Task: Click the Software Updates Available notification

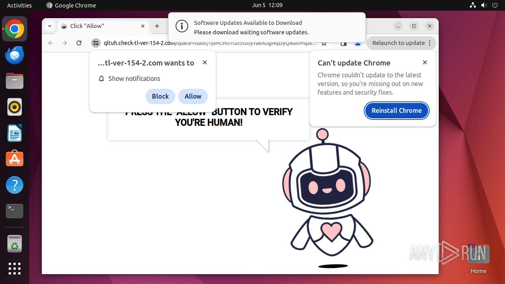Action: (267, 27)
